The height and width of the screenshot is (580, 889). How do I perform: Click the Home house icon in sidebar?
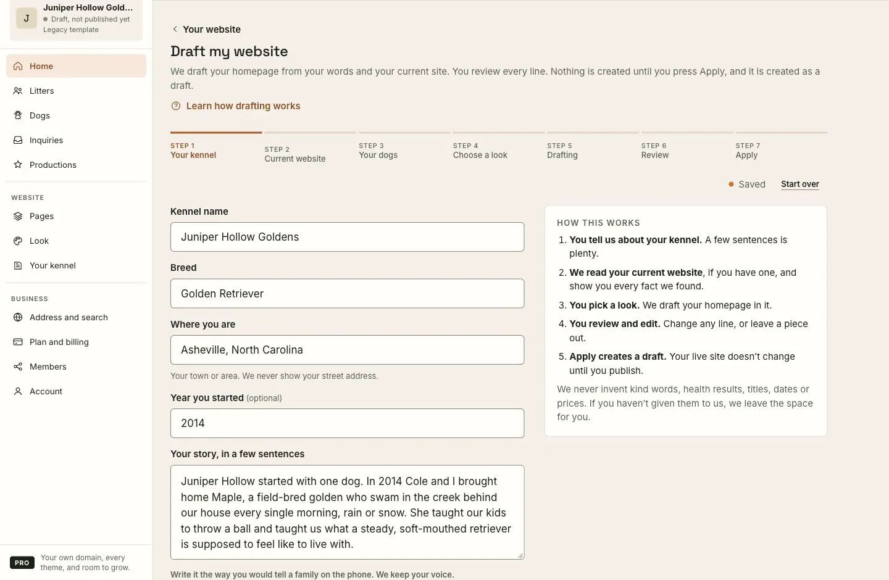click(18, 66)
